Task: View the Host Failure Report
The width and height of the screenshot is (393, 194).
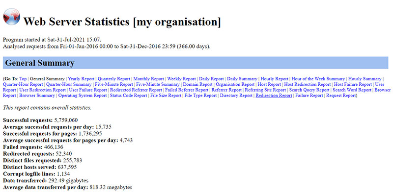Action: coord(353,84)
